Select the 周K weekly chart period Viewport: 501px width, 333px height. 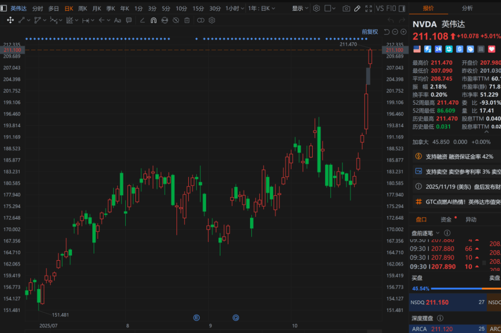point(83,8)
